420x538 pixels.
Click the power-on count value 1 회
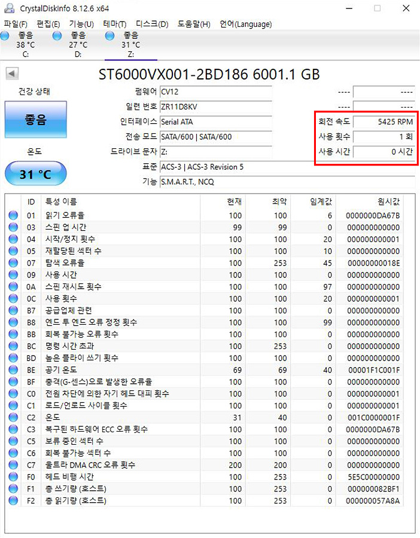(384, 137)
